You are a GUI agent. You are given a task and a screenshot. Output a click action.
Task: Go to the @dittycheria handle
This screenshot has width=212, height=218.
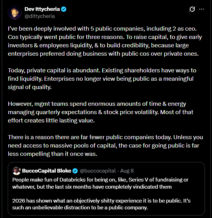point(40,16)
